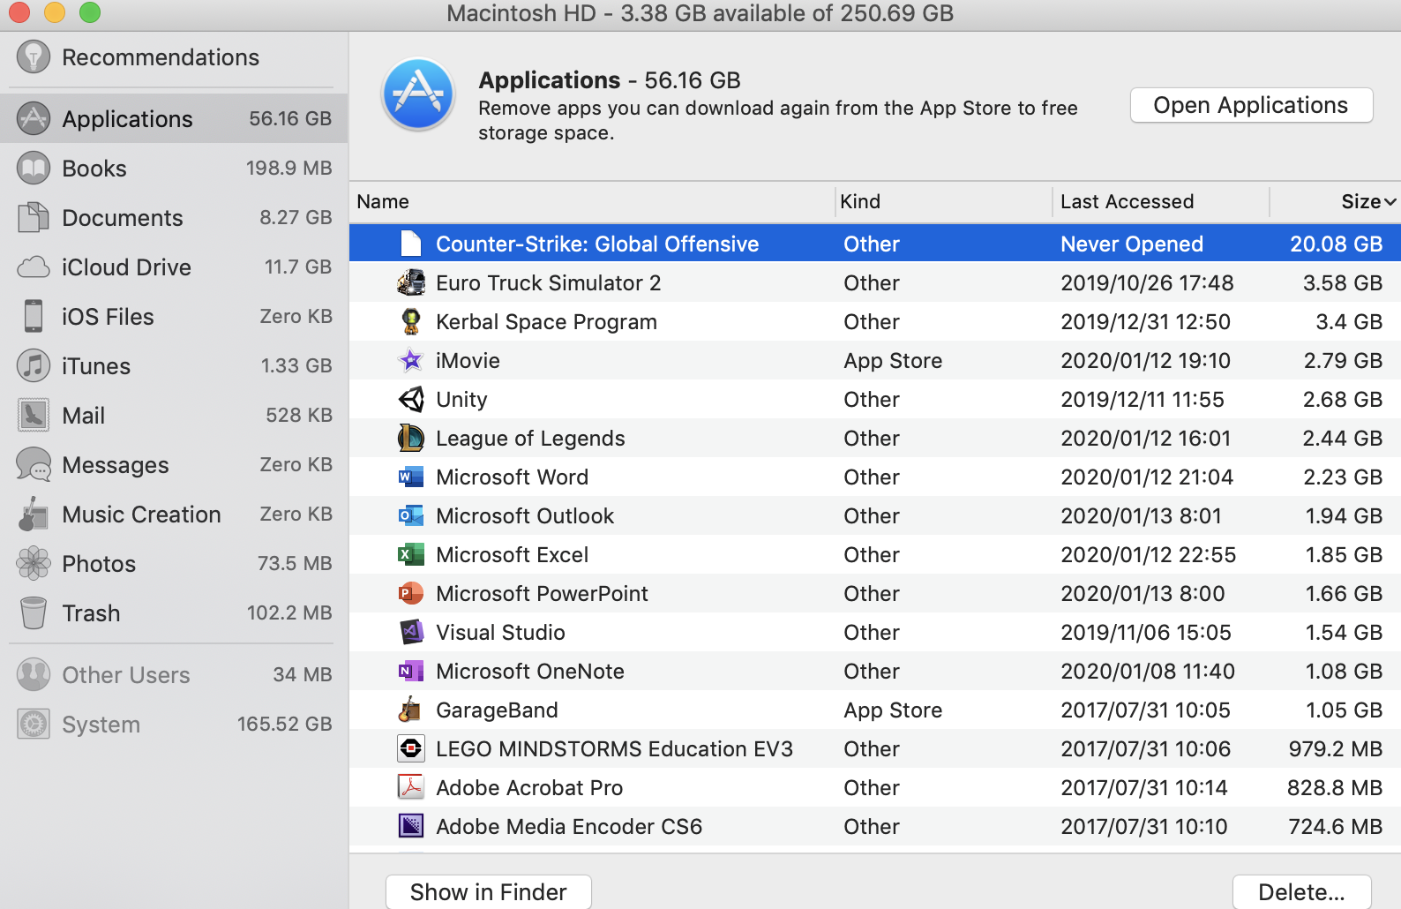Click the Applications 56.16 GB sidebar size

click(x=290, y=118)
